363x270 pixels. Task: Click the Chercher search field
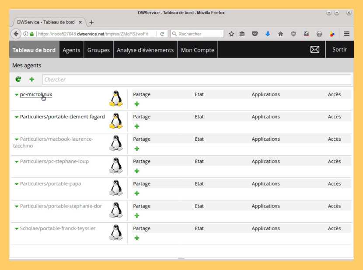196,80
